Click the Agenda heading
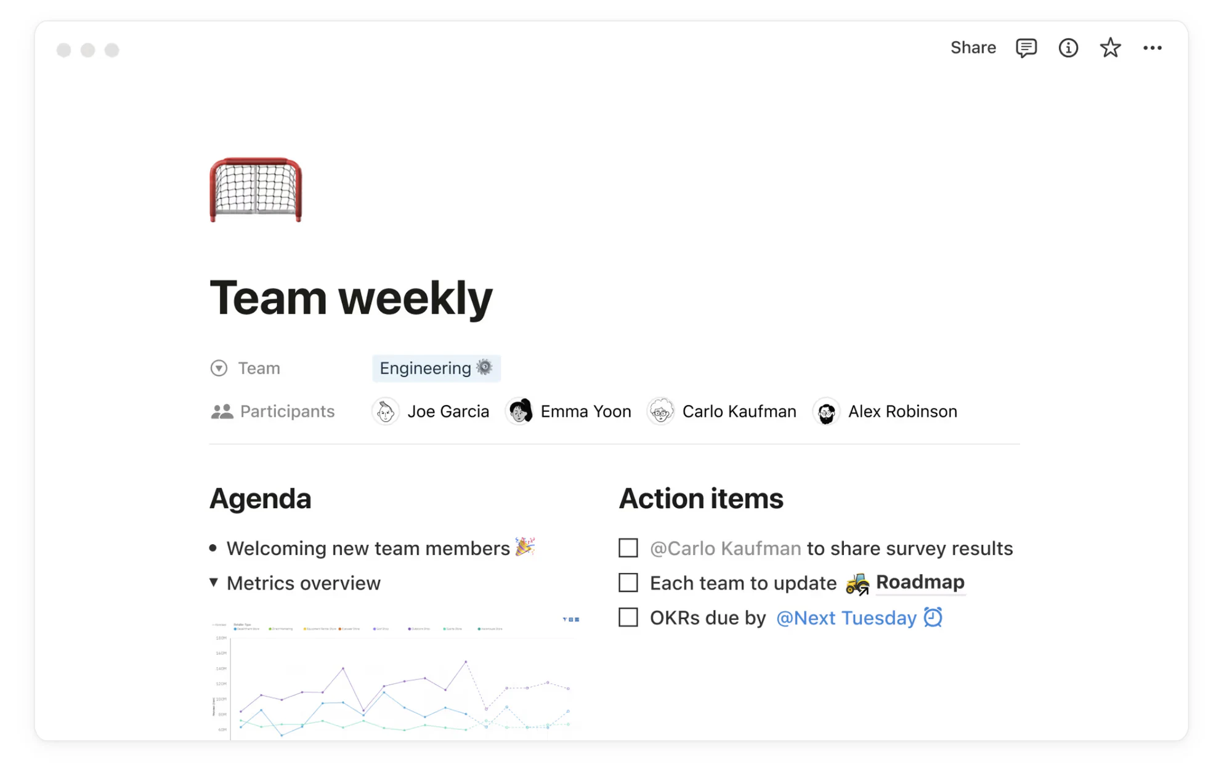Image resolution: width=1232 pixels, height=773 pixels. point(260,499)
